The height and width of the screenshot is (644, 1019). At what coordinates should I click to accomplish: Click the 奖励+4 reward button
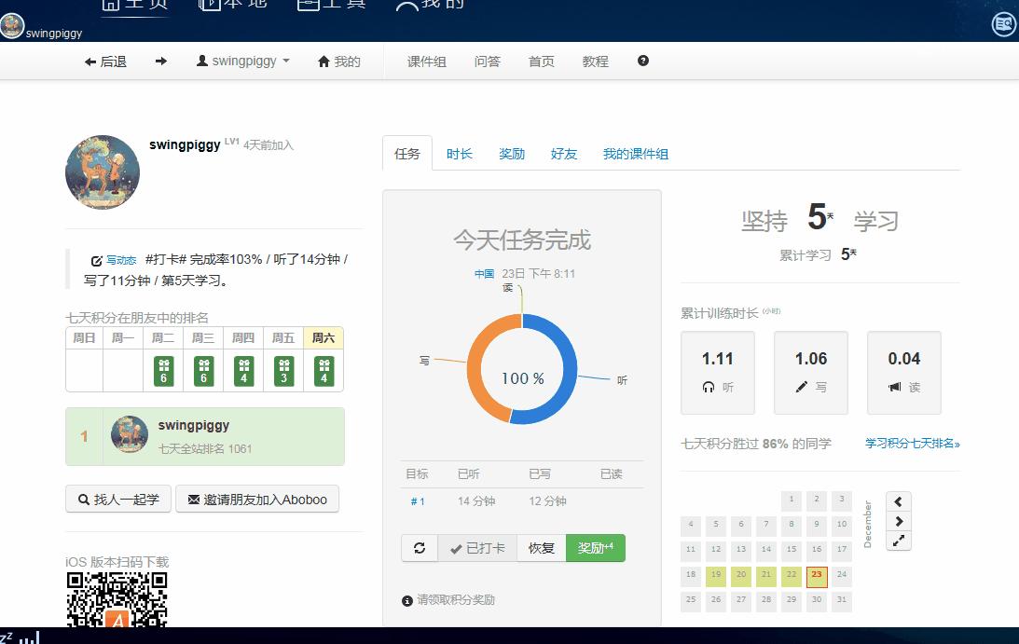595,548
